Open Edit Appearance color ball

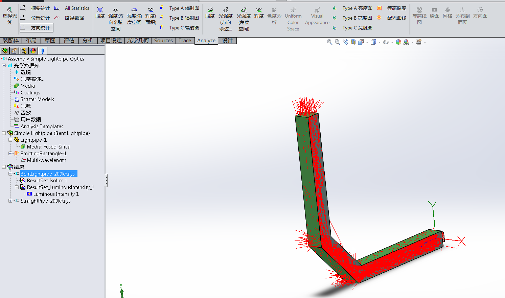398,42
